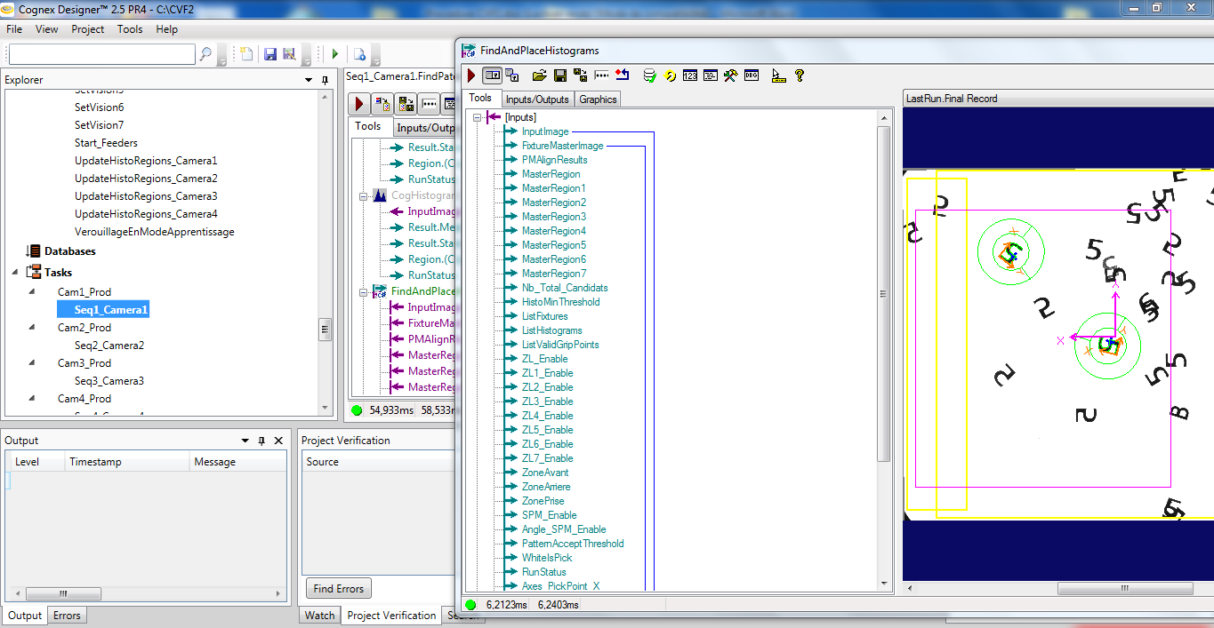This screenshot has width=1214, height=628.
Task: Click the yellow circular refresh icon
Action: (x=671, y=76)
